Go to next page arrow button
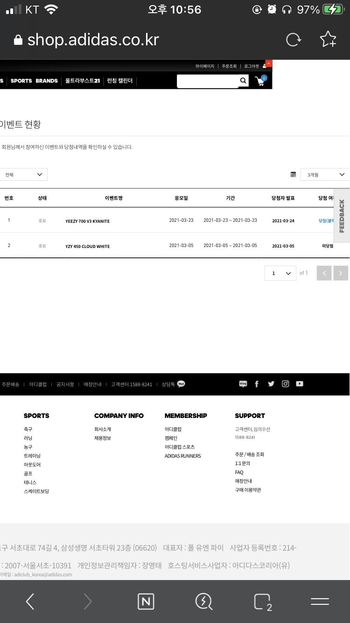The image size is (350, 623). click(341, 273)
